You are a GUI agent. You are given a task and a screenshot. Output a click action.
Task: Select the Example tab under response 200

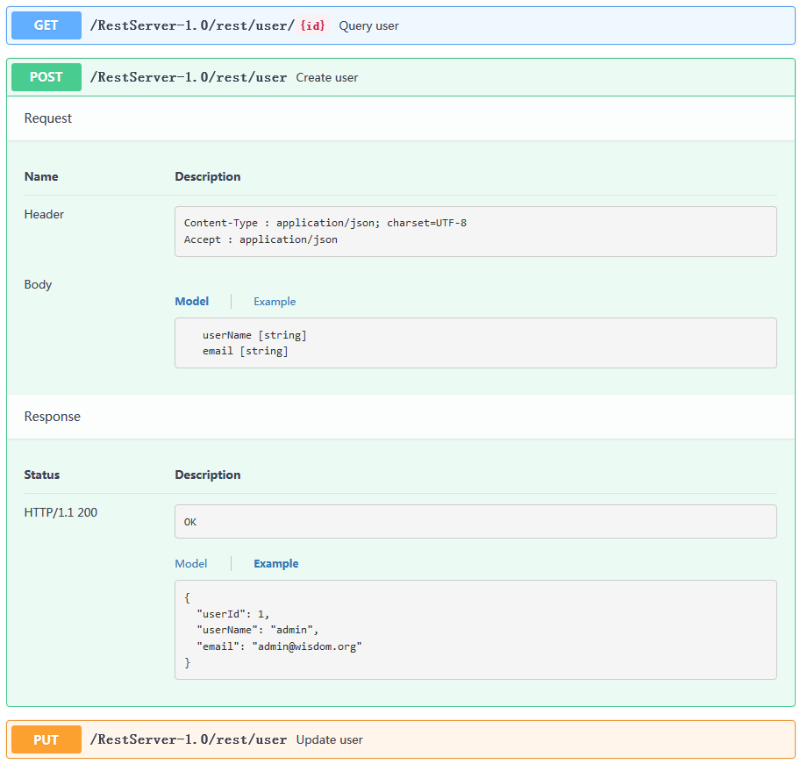276,563
